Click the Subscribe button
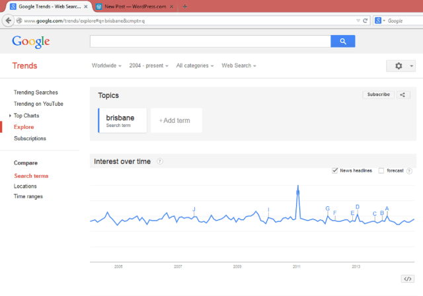 [378, 94]
